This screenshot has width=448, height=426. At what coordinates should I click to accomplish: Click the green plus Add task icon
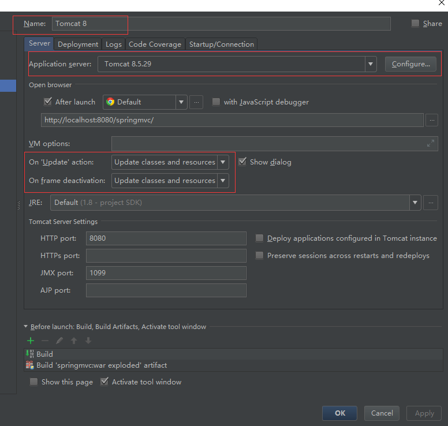click(31, 341)
